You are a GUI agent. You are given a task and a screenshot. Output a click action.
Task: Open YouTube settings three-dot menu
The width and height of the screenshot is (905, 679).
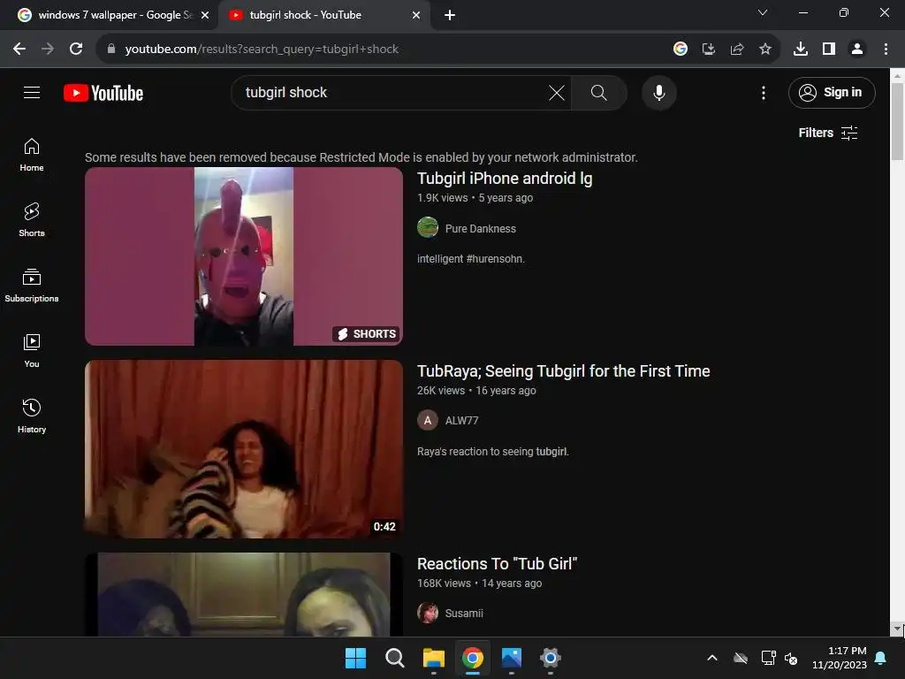click(764, 92)
